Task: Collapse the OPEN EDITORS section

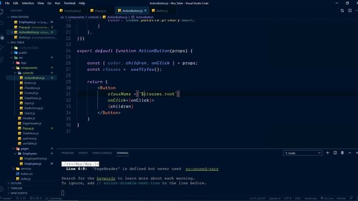Action: 20,17
